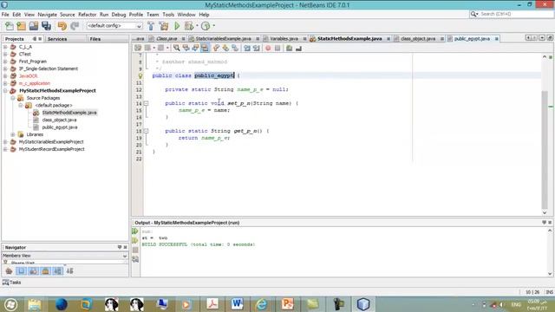Click the Shift Line Right editor icon
Viewport: 555px width, 312px height.
click(257, 49)
